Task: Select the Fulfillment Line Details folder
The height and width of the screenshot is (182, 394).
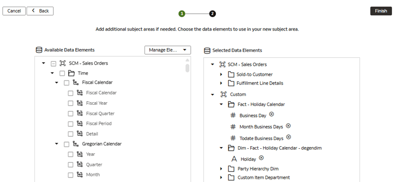Action: (x=260, y=83)
